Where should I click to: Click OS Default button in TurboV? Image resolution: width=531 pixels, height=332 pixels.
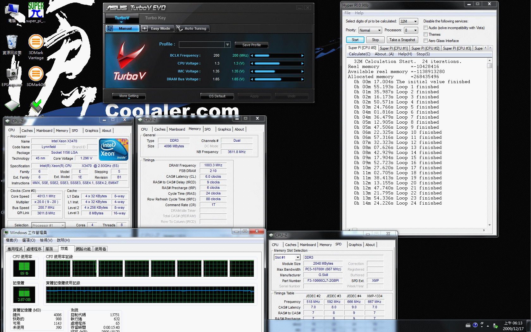[x=217, y=96]
